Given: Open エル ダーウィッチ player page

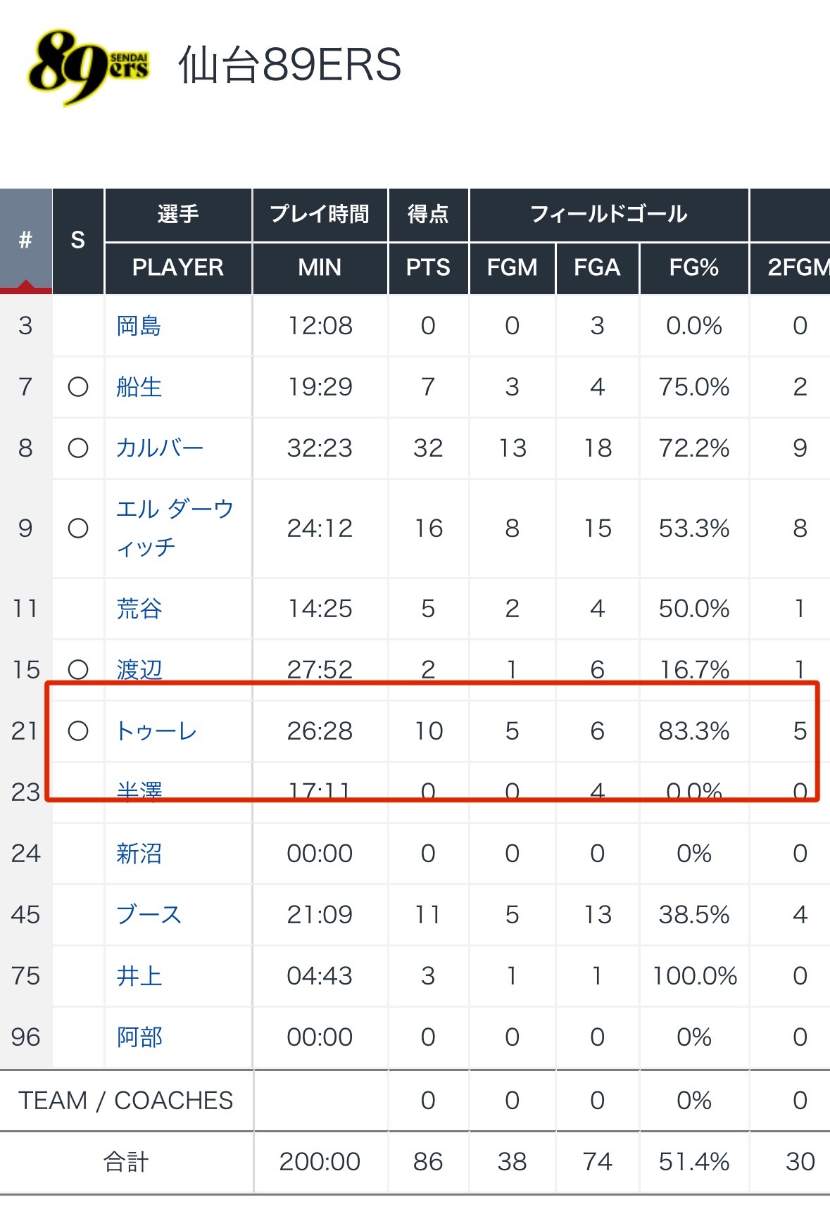Looking at the screenshot, I should pyautogui.click(x=173, y=528).
